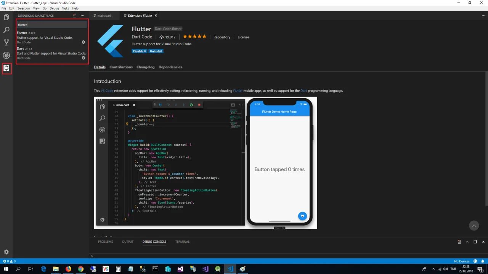Click the large Flutter logo

coord(110,41)
